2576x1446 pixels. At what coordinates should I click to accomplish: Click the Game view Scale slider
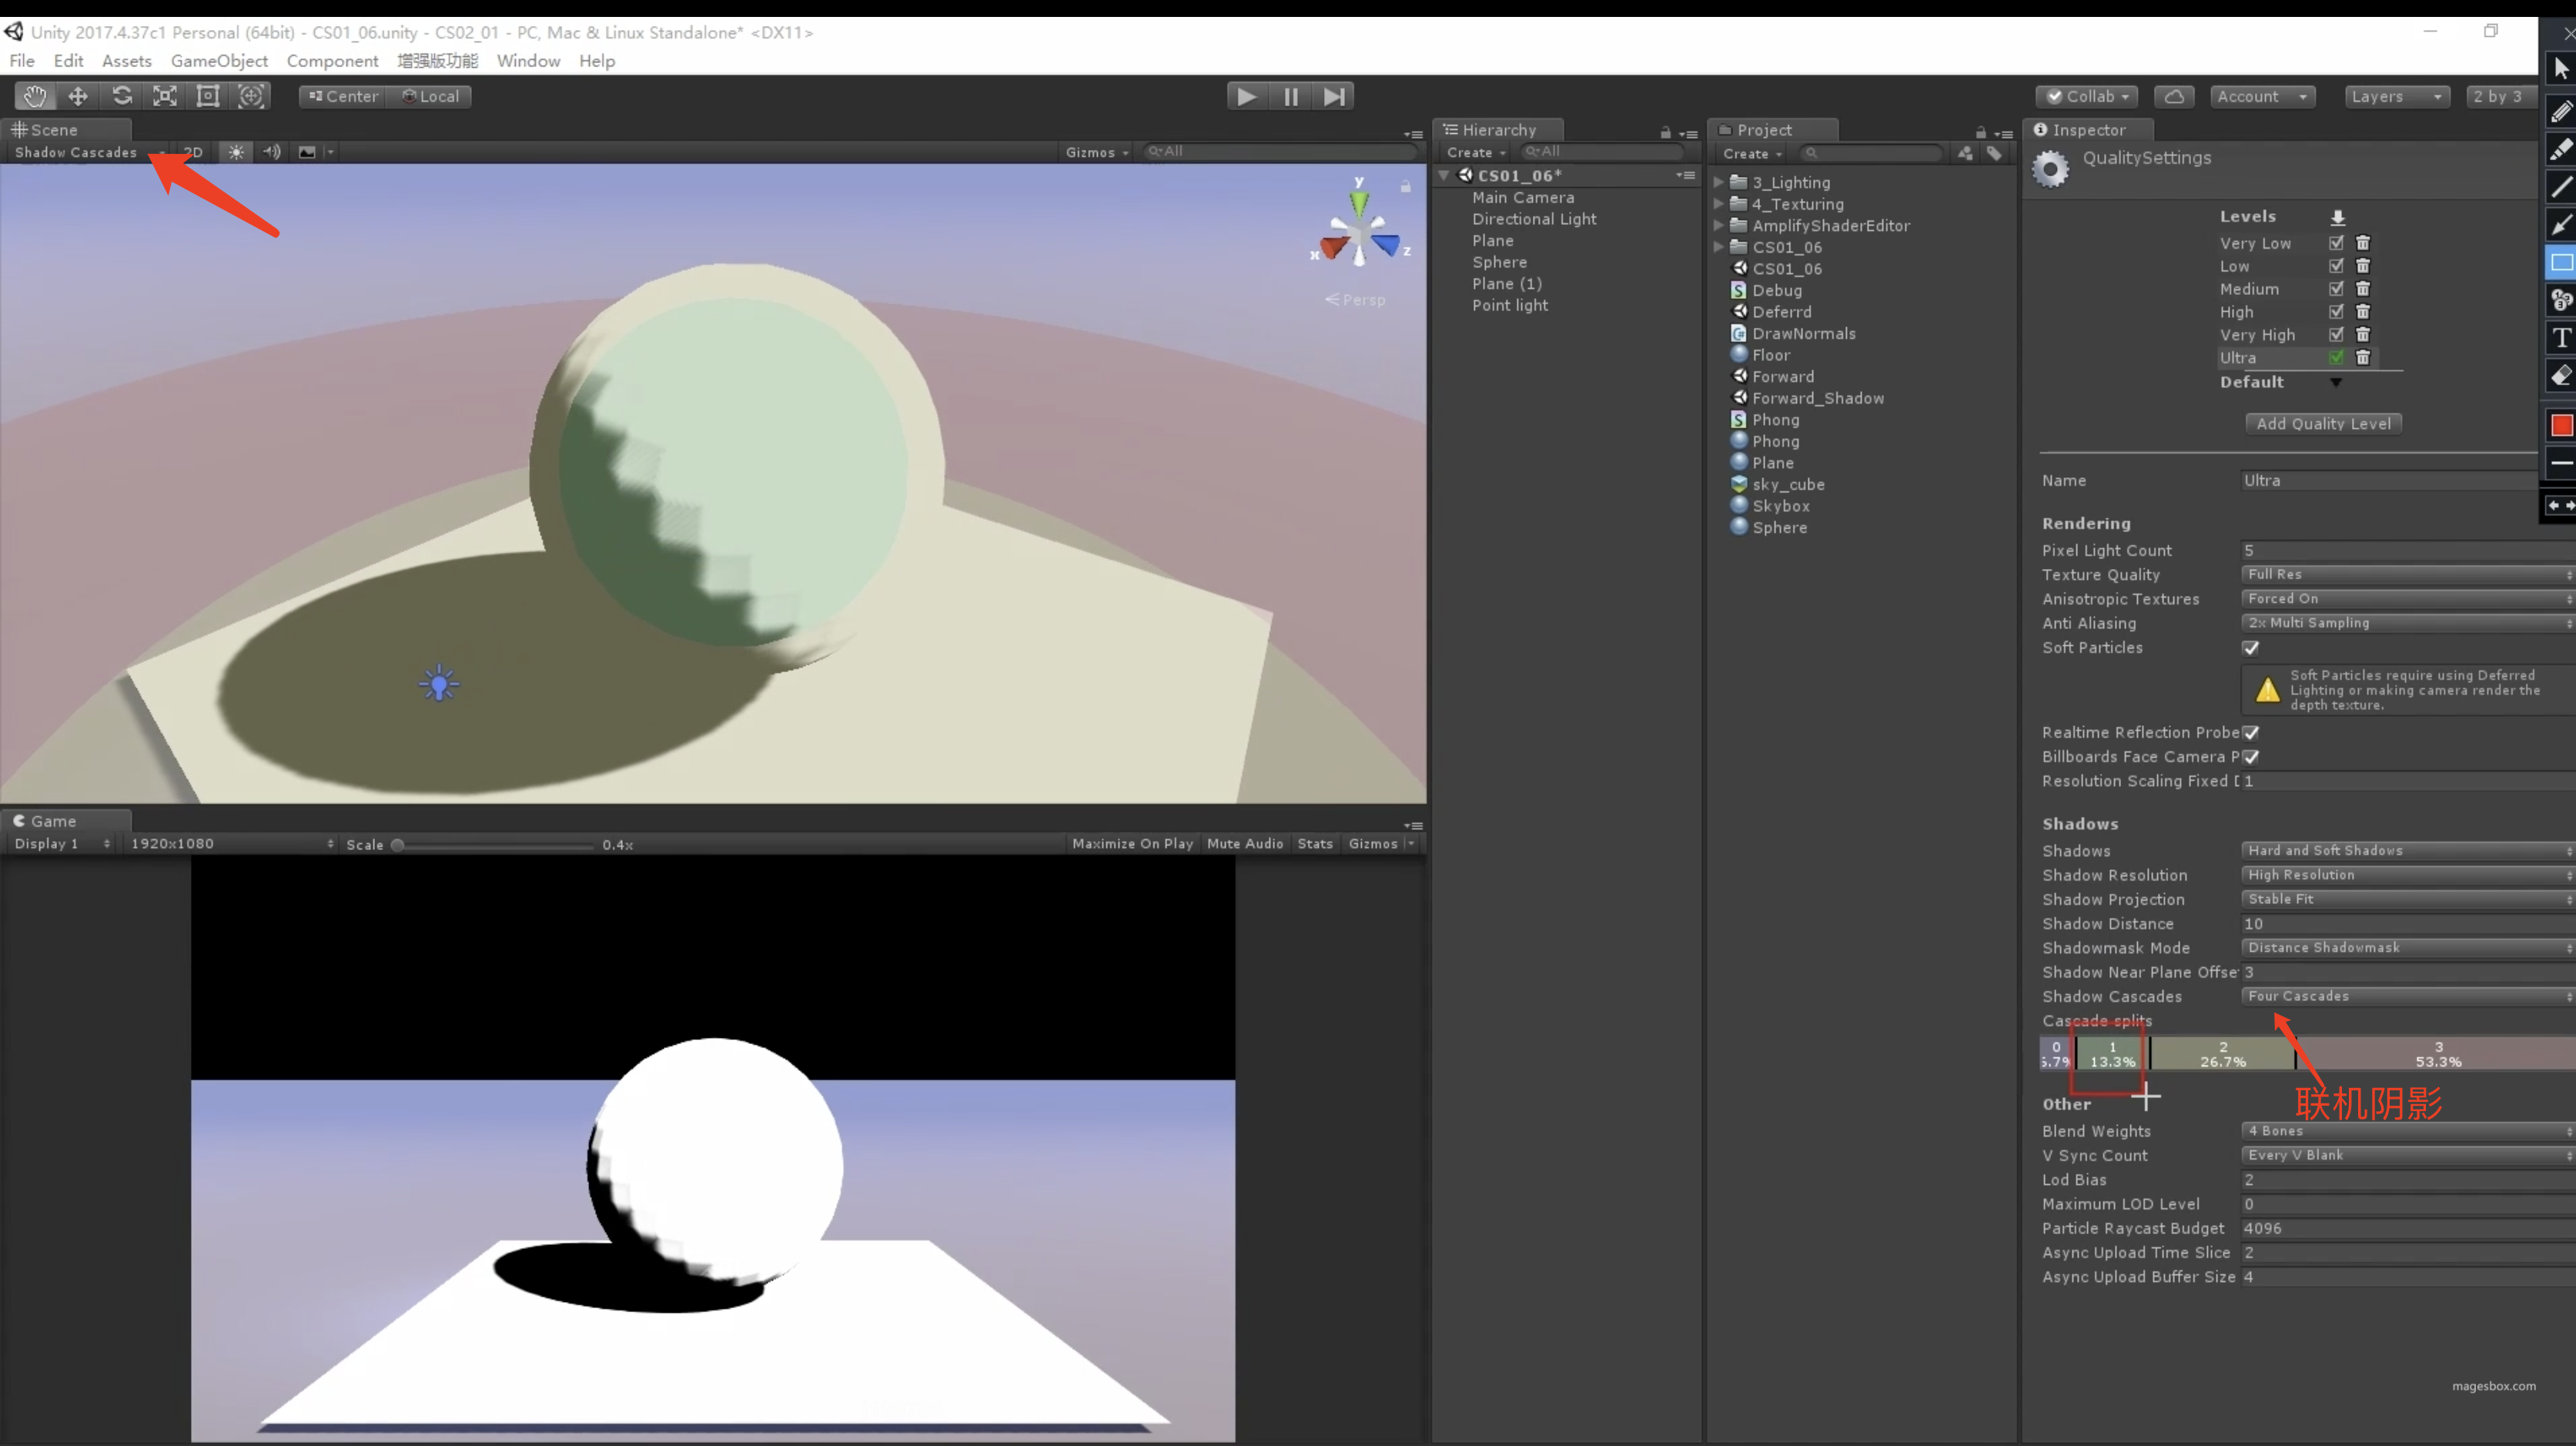coord(495,845)
